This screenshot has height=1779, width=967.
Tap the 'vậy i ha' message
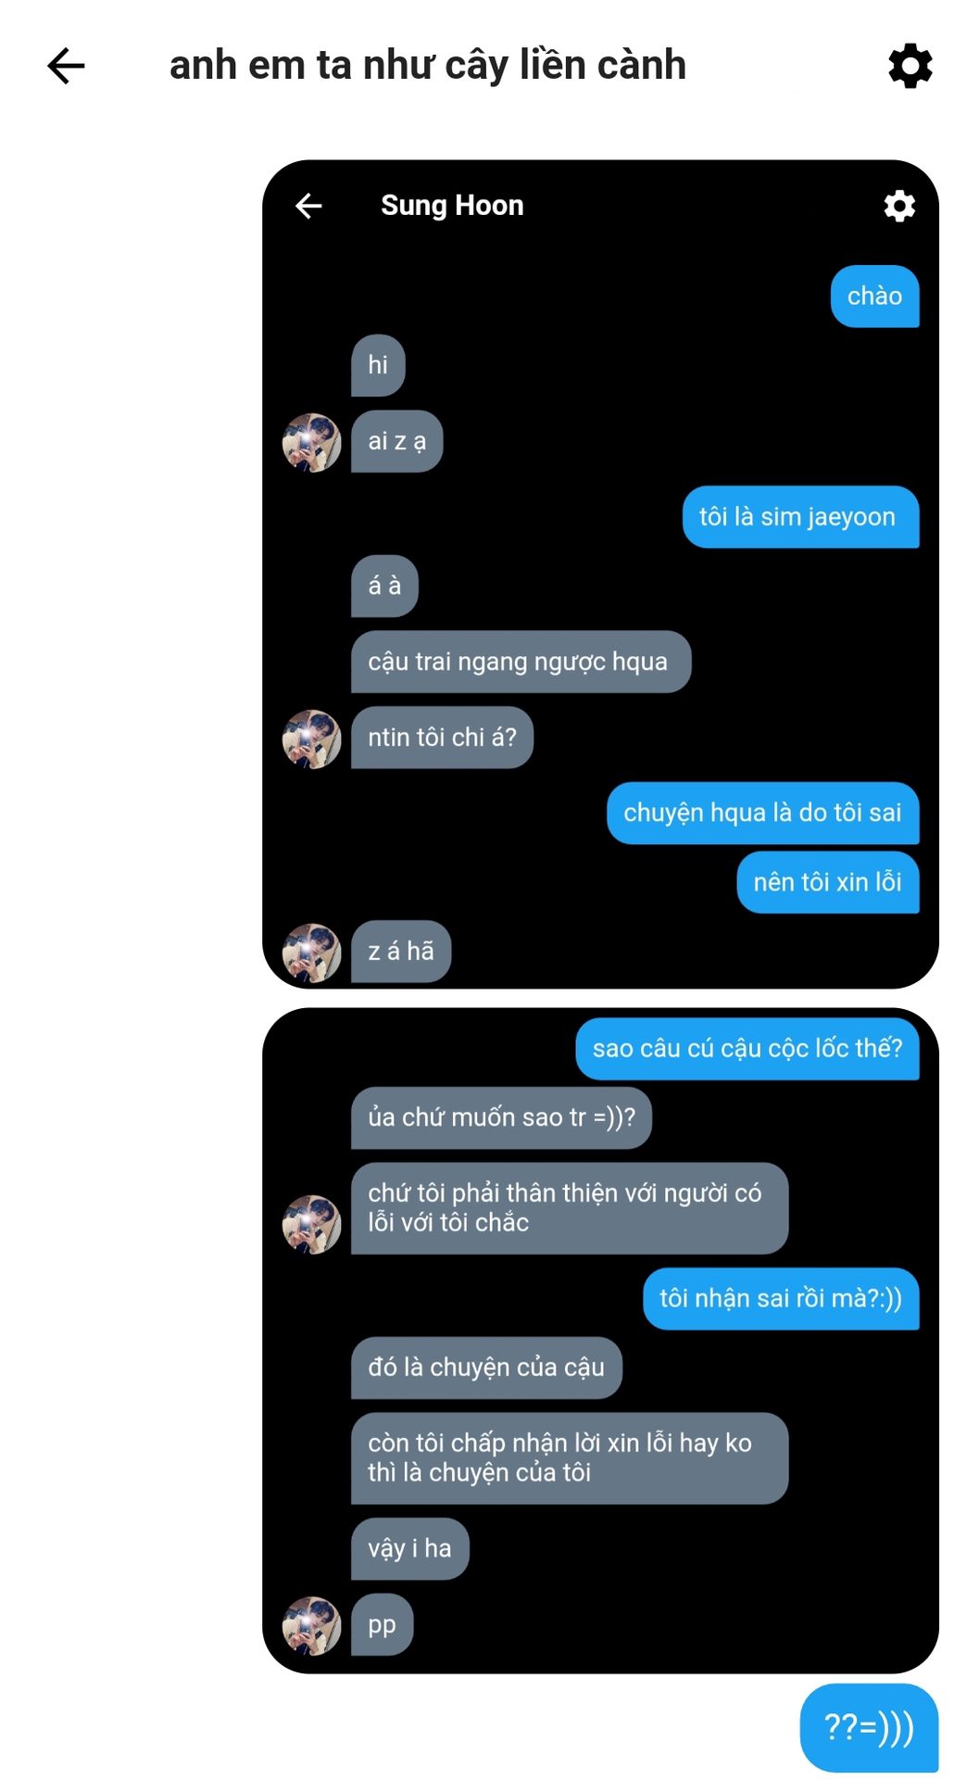(x=409, y=1548)
